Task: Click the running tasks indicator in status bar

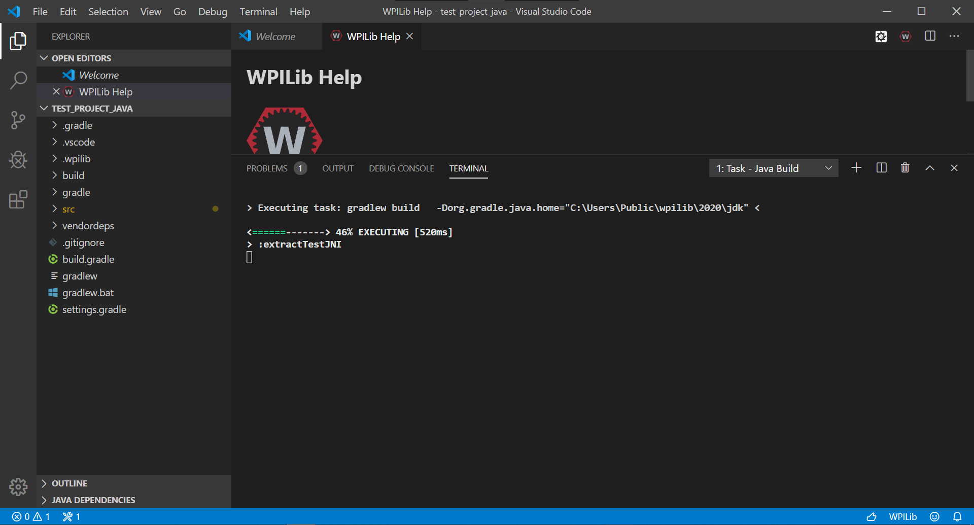Action: click(72, 517)
